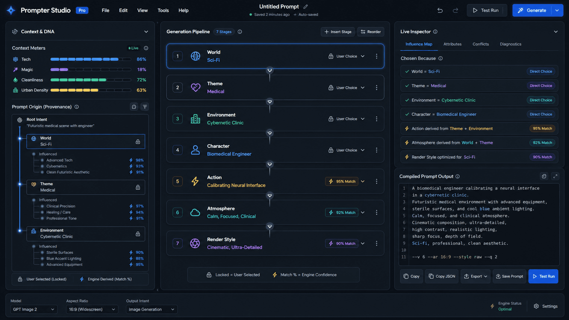Toggle the lock icon on Environment pipeline stage
The image size is (569, 320).
(x=331, y=119)
